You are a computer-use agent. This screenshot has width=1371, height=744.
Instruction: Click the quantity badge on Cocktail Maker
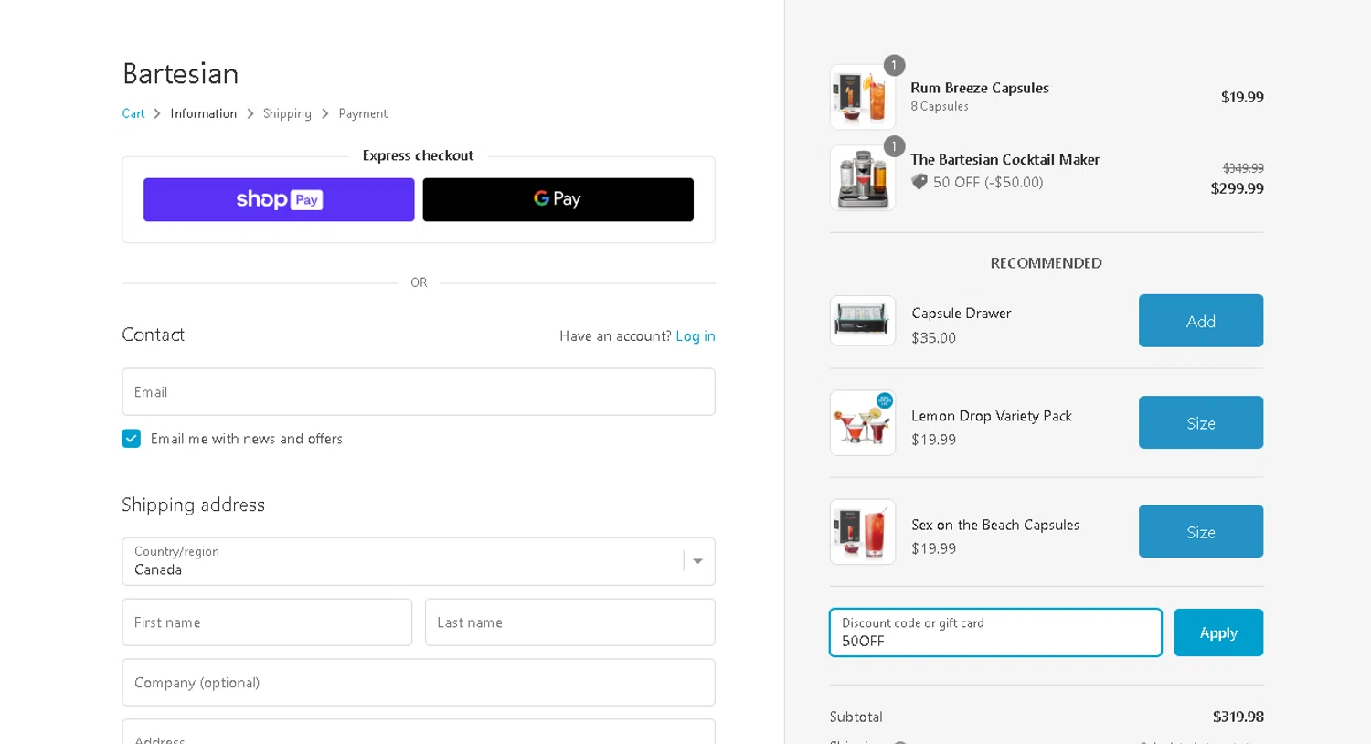[x=894, y=146]
